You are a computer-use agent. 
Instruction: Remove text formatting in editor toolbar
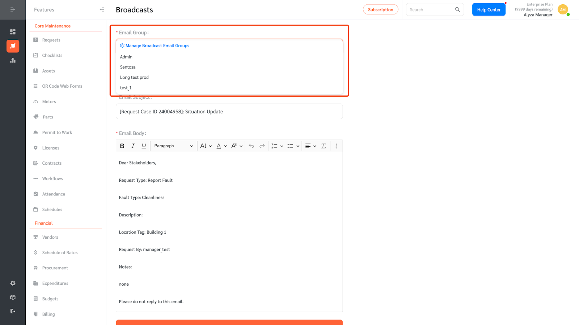(x=324, y=146)
